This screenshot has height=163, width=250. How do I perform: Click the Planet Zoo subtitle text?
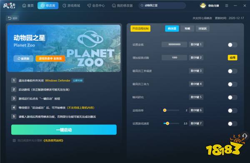[x=24, y=45]
